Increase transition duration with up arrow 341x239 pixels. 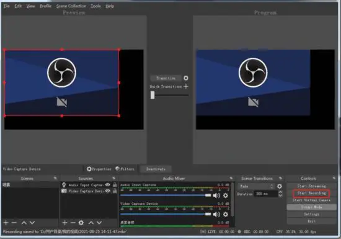tap(280, 192)
